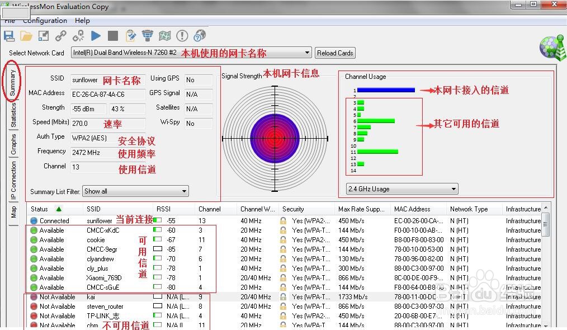
Task: Click the SSID field showing sunflower
Action: [x=108, y=80]
